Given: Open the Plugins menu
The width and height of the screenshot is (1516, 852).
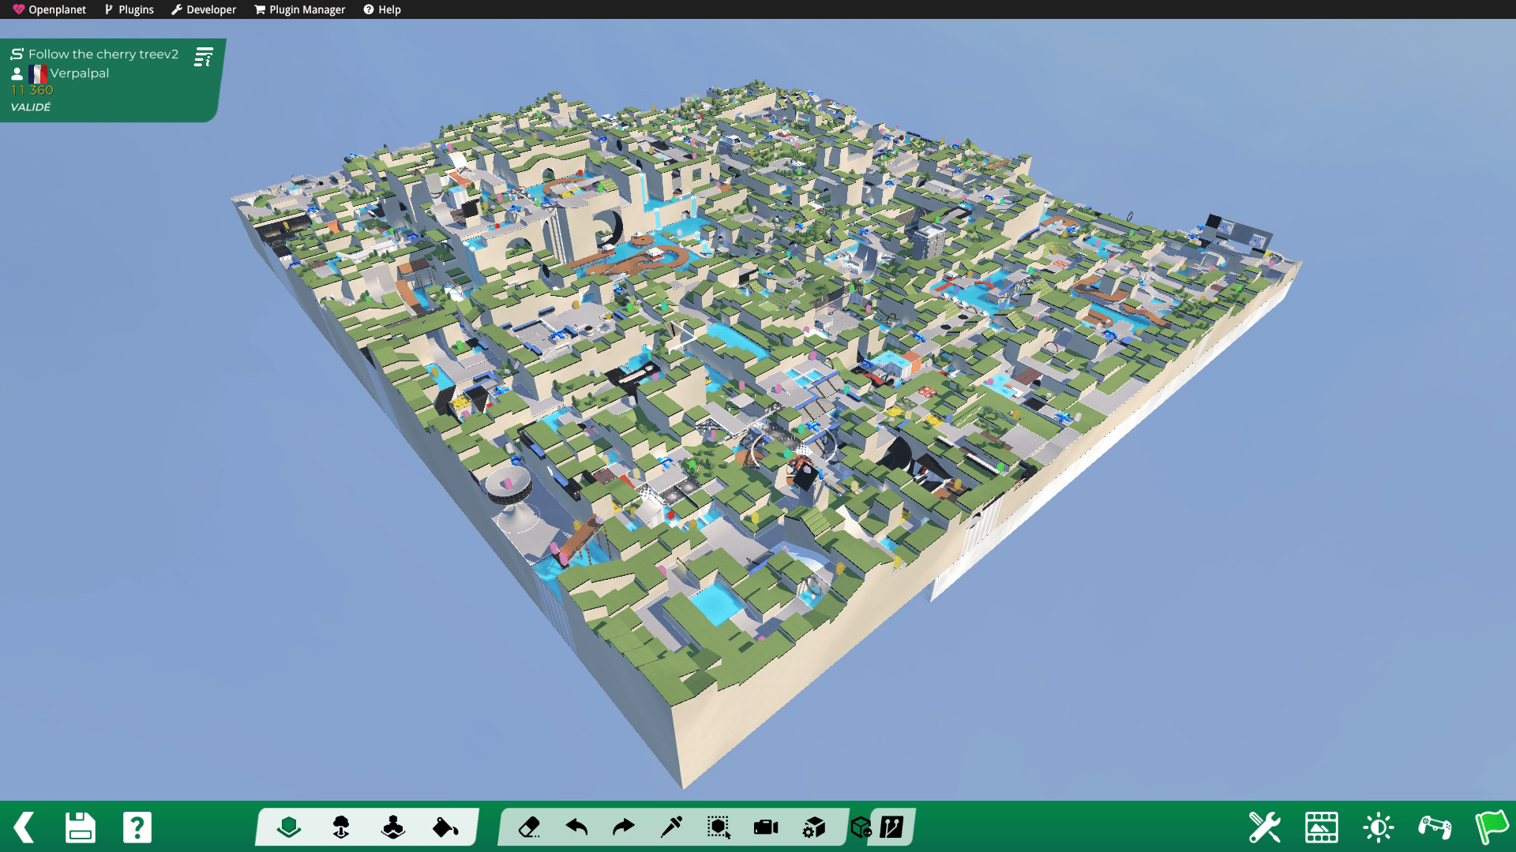Looking at the screenshot, I should tap(129, 9).
